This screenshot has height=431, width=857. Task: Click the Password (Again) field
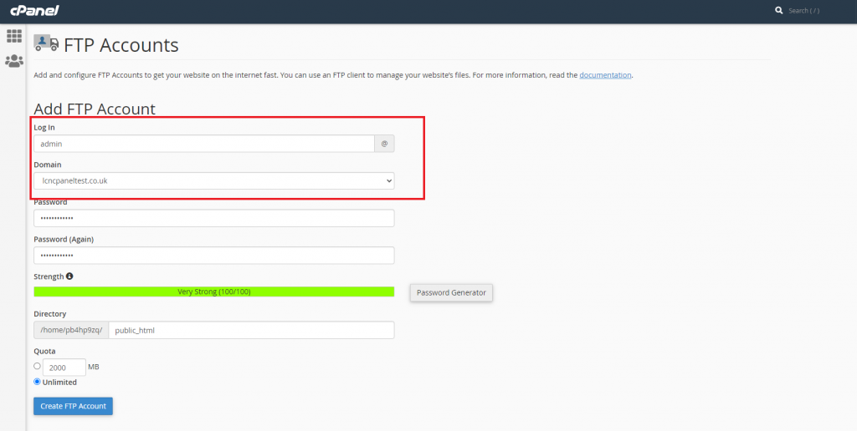[x=213, y=256]
